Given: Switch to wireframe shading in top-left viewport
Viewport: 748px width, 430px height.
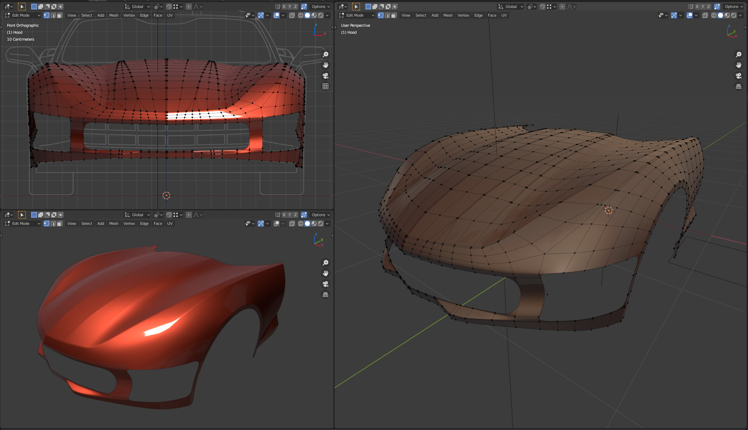Looking at the screenshot, I should tap(301, 16).
